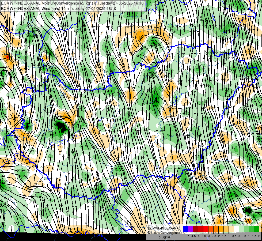Click the MoistureConvergence title line at top
Viewport: 262px width, 241px height.
[x=72, y=3]
